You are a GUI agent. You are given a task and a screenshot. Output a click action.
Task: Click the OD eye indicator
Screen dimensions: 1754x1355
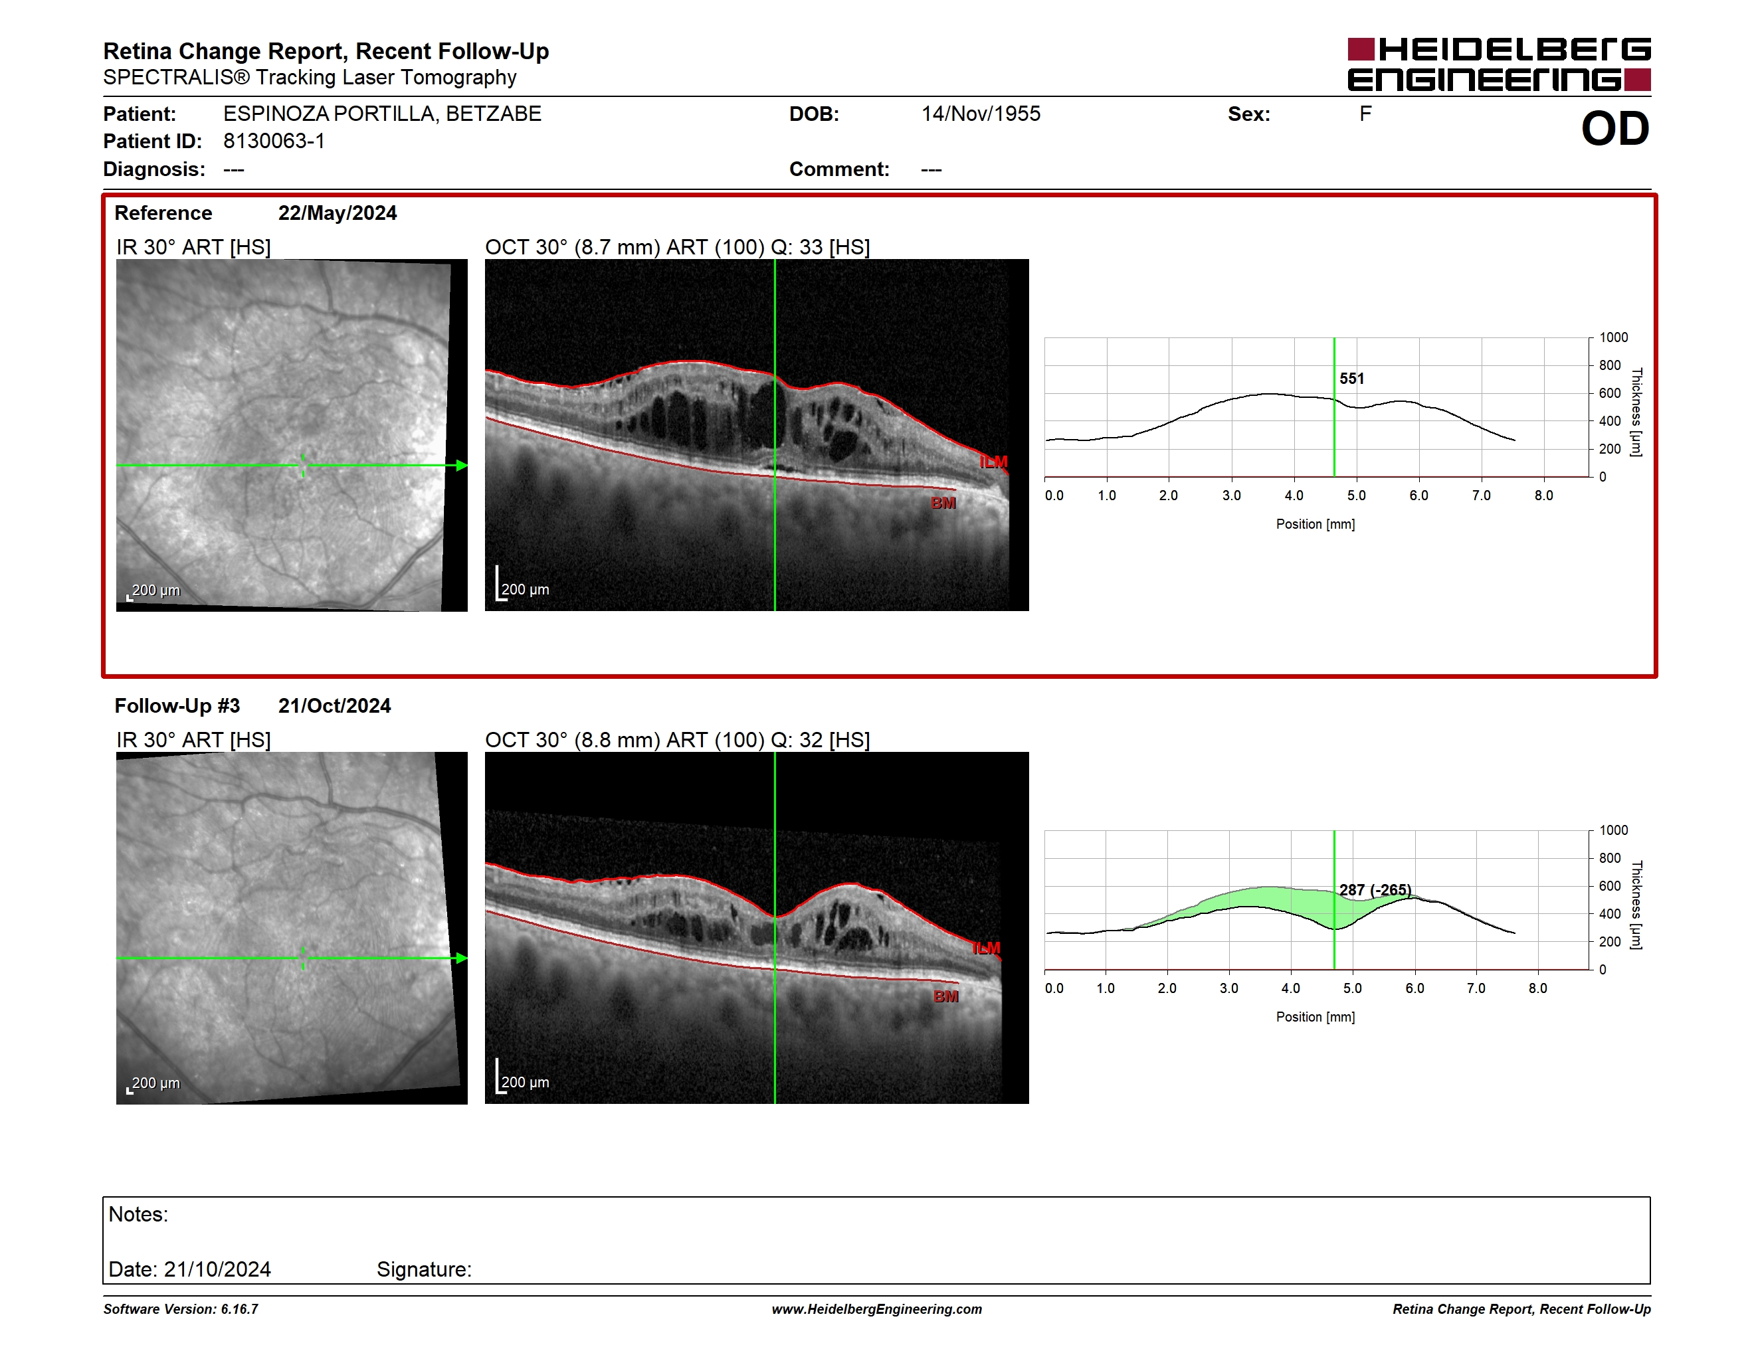pos(1615,130)
